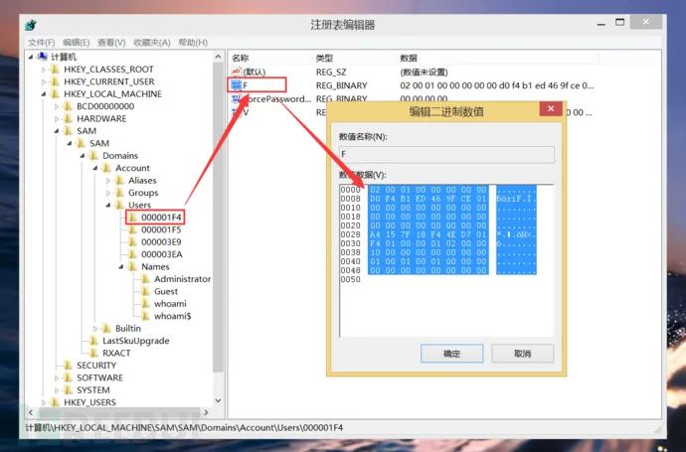Click the 000003EA folder icon
686x452 pixels.
(x=132, y=254)
